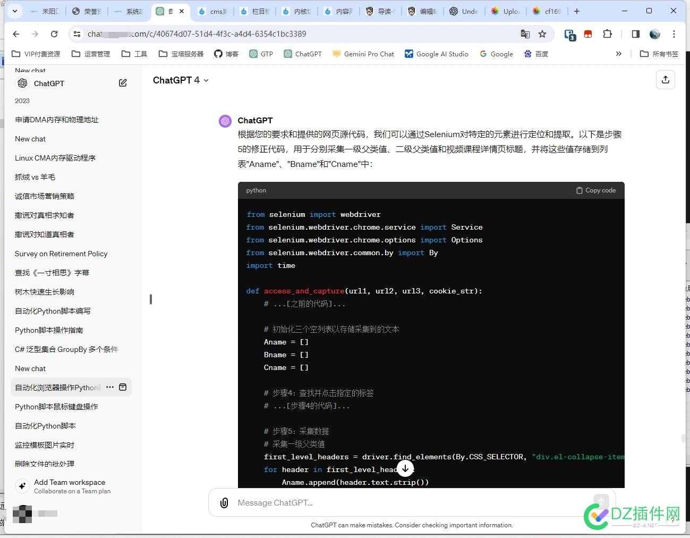The width and height of the screenshot is (690, 538).
Task: Click the send message arrow button
Action: 601,503
